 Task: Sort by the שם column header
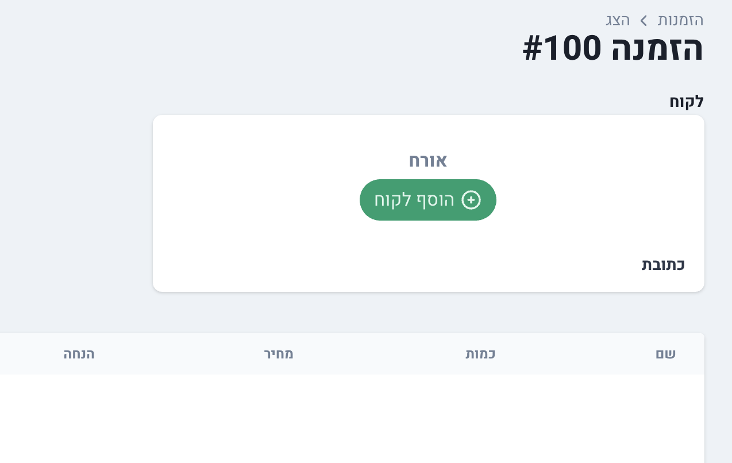(x=665, y=354)
